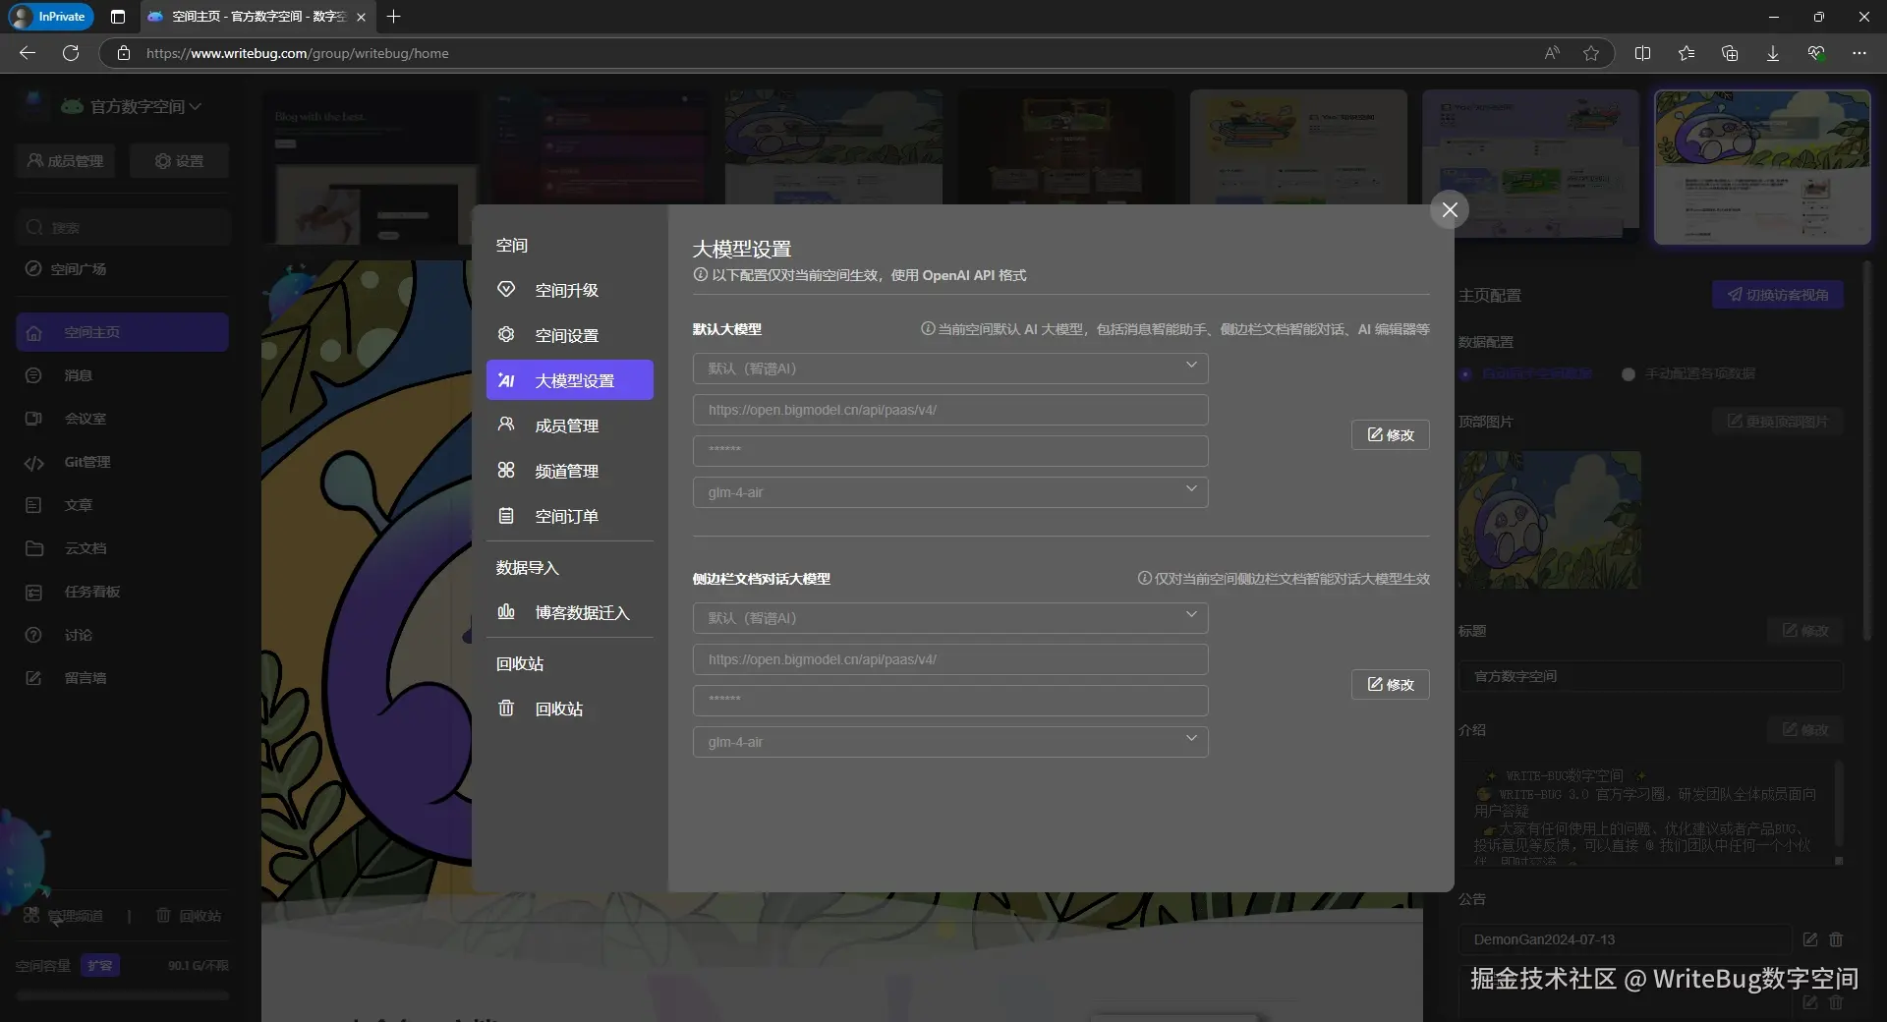Image resolution: width=1887 pixels, height=1022 pixels.
Task: Select 大模型设置 AI icon in dialog
Action: point(505,380)
